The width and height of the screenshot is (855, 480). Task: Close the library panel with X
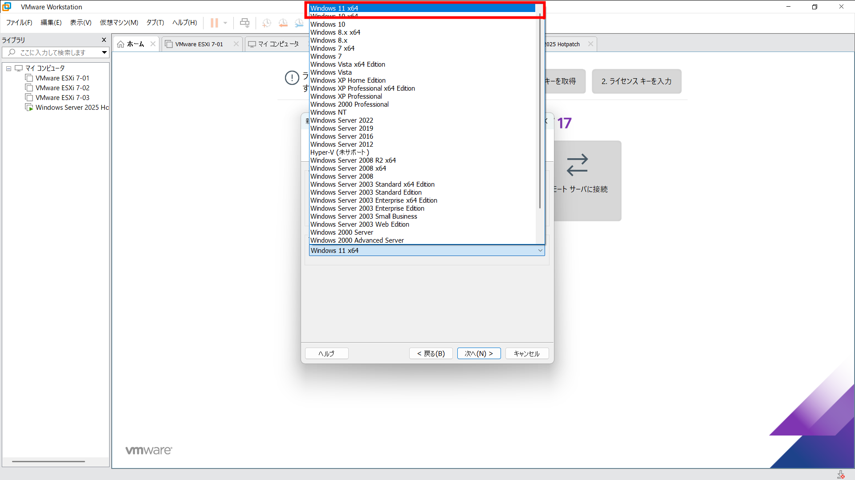click(104, 40)
